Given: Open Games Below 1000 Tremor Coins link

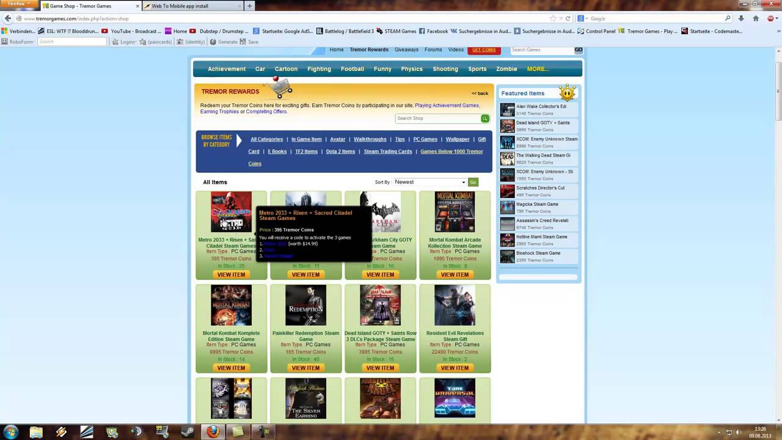Looking at the screenshot, I should coord(451,152).
